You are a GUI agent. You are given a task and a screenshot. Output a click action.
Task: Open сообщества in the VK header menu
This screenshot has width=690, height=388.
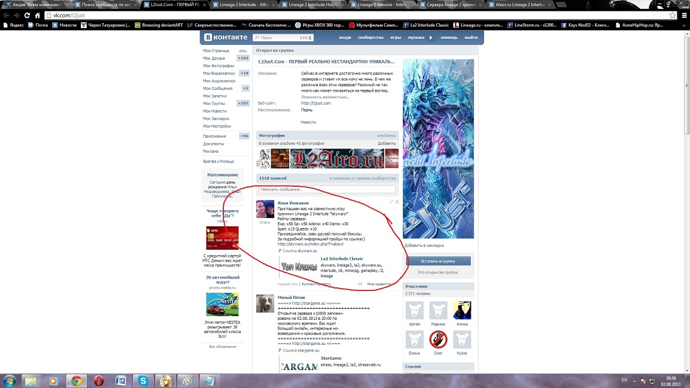[371, 37]
